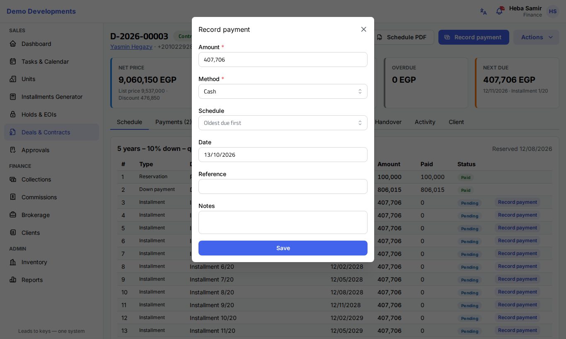Click the HS user avatar

553,11
